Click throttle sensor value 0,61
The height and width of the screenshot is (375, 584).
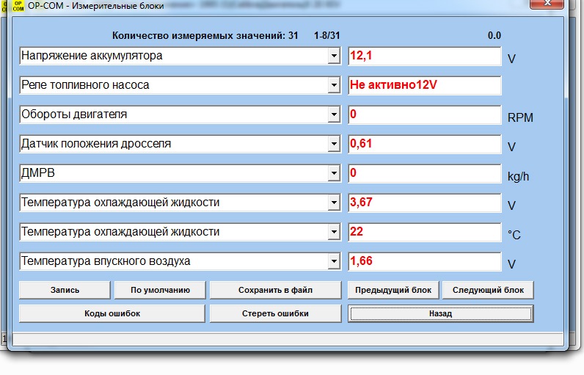[x=425, y=144]
